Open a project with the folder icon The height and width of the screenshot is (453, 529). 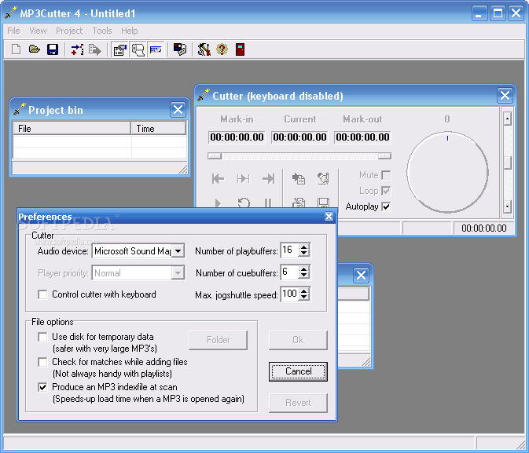click(34, 49)
